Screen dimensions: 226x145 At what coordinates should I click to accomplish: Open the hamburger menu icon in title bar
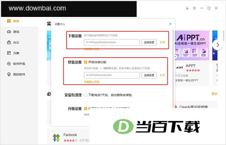click(195, 8)
